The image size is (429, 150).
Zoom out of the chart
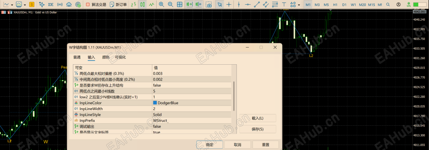pyautogui.click(x=171, y=5)
